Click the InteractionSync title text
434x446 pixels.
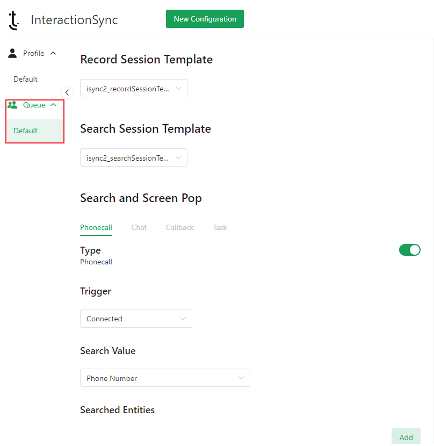(x=74, y=20)
